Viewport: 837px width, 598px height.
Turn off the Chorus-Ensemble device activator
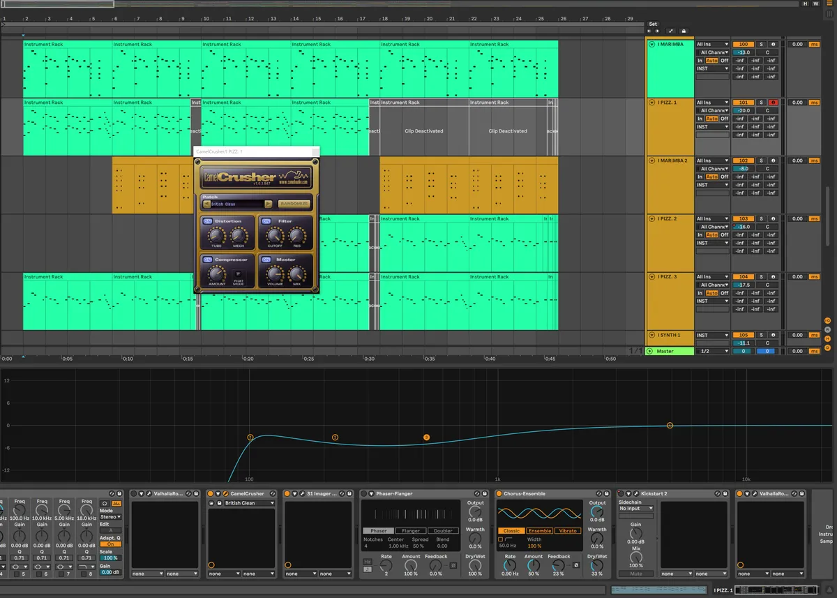click(x=499, y=494)
